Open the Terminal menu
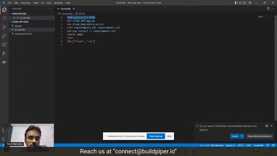 [x=58, y=3]
